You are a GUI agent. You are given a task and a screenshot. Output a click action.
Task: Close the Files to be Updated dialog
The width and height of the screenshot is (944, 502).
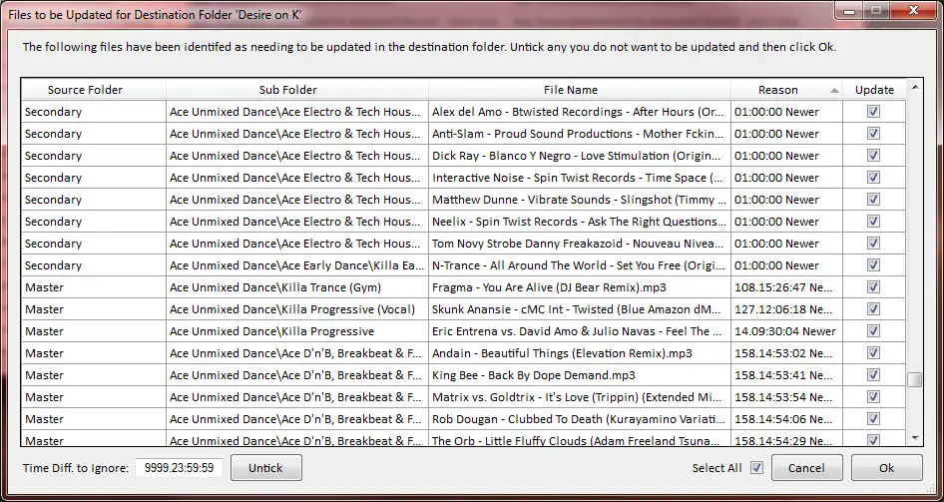(x=913, y=10)
